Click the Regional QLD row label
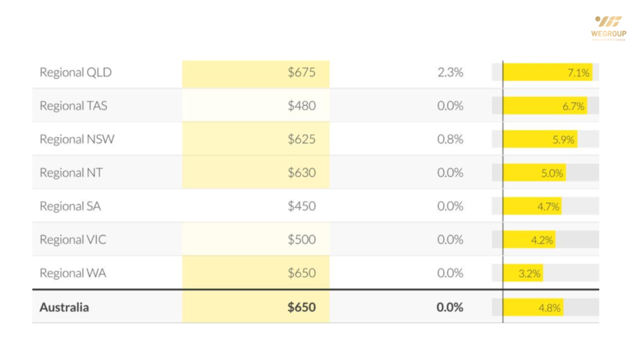 75,72
